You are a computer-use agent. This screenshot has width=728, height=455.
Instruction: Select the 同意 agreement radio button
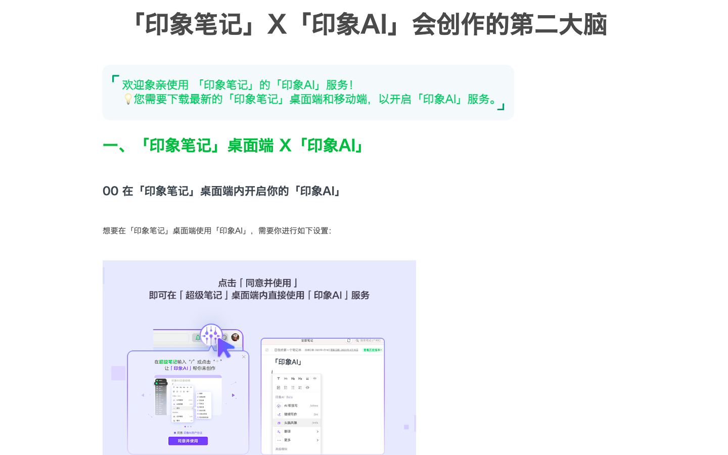click(x=174, y=433)
